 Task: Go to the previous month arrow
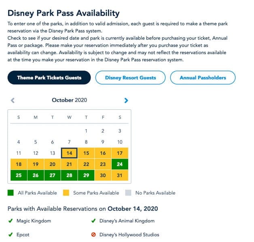[x=13, y=100]
